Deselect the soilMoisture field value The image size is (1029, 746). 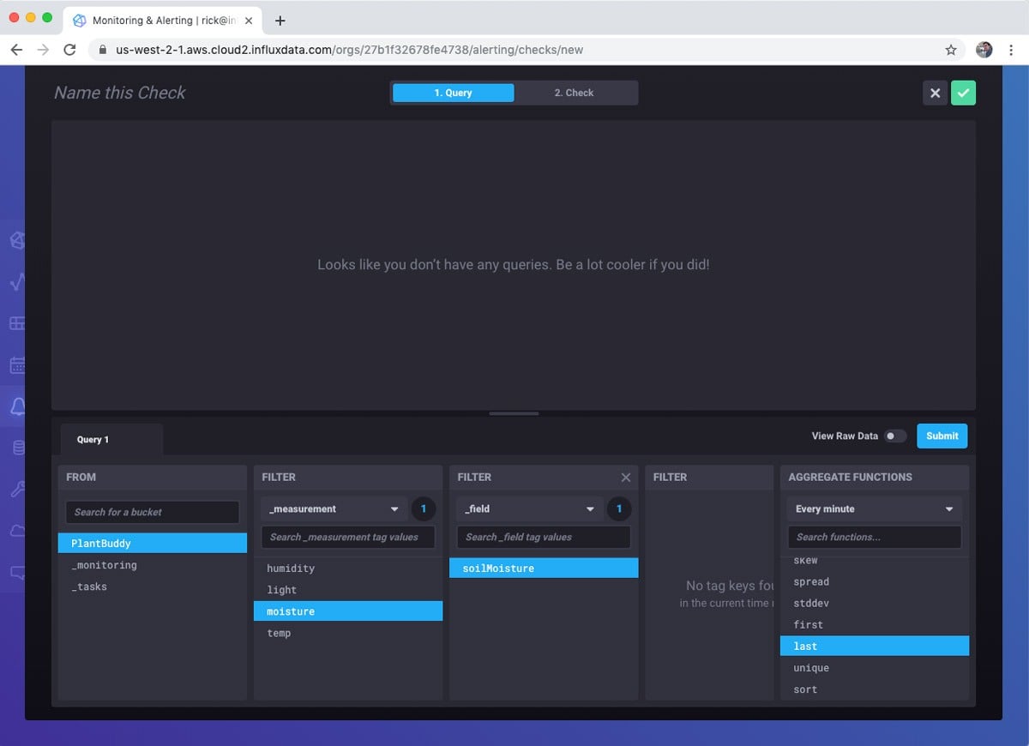click(544, 567)
